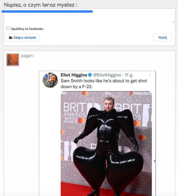Open the pagan username link

[x=27, y=56]
